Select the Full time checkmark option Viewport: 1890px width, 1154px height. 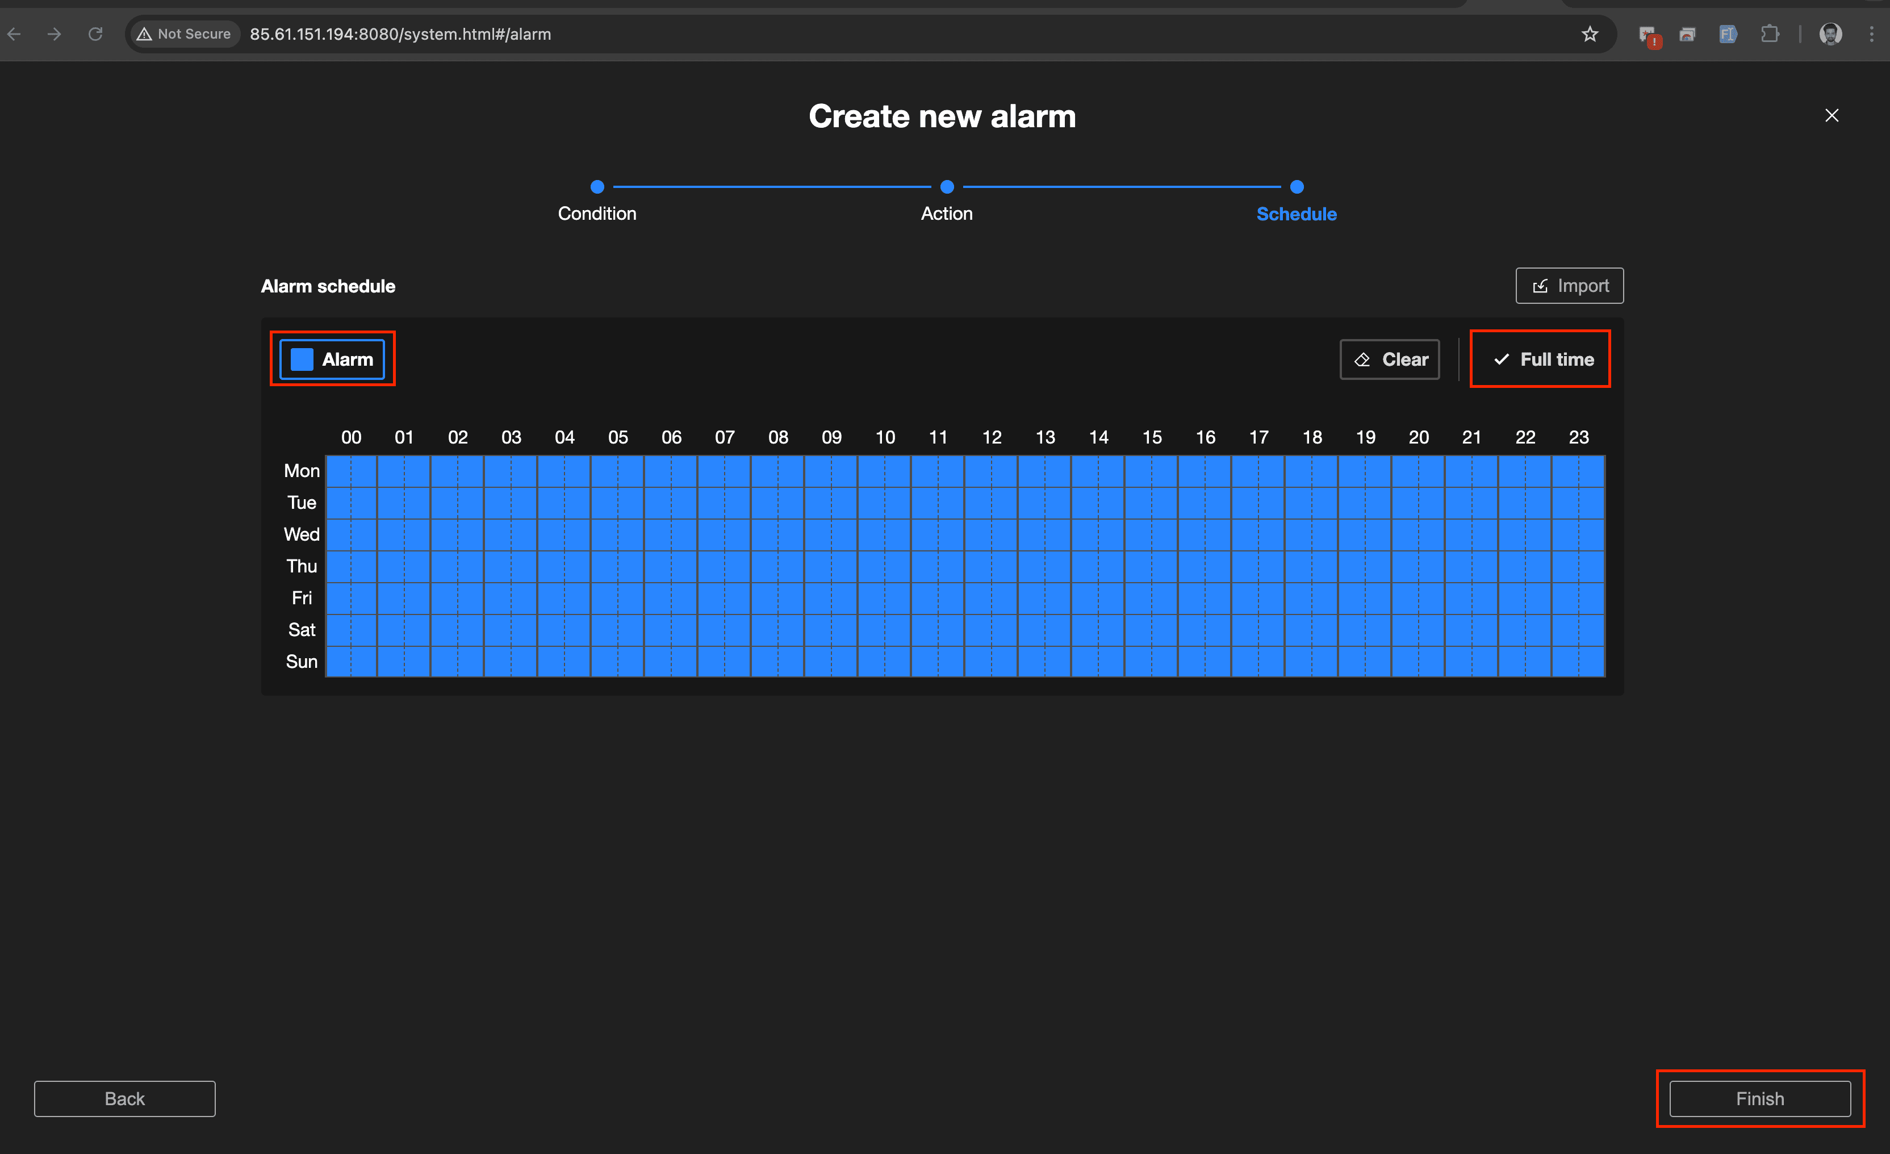tap(1541, 359)
